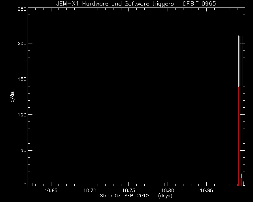Viewport: 253px width, 202px height.
Task: Click the white hardware trigger bars above the red bars
Action: pyautogui.click(x=240, y=61)
